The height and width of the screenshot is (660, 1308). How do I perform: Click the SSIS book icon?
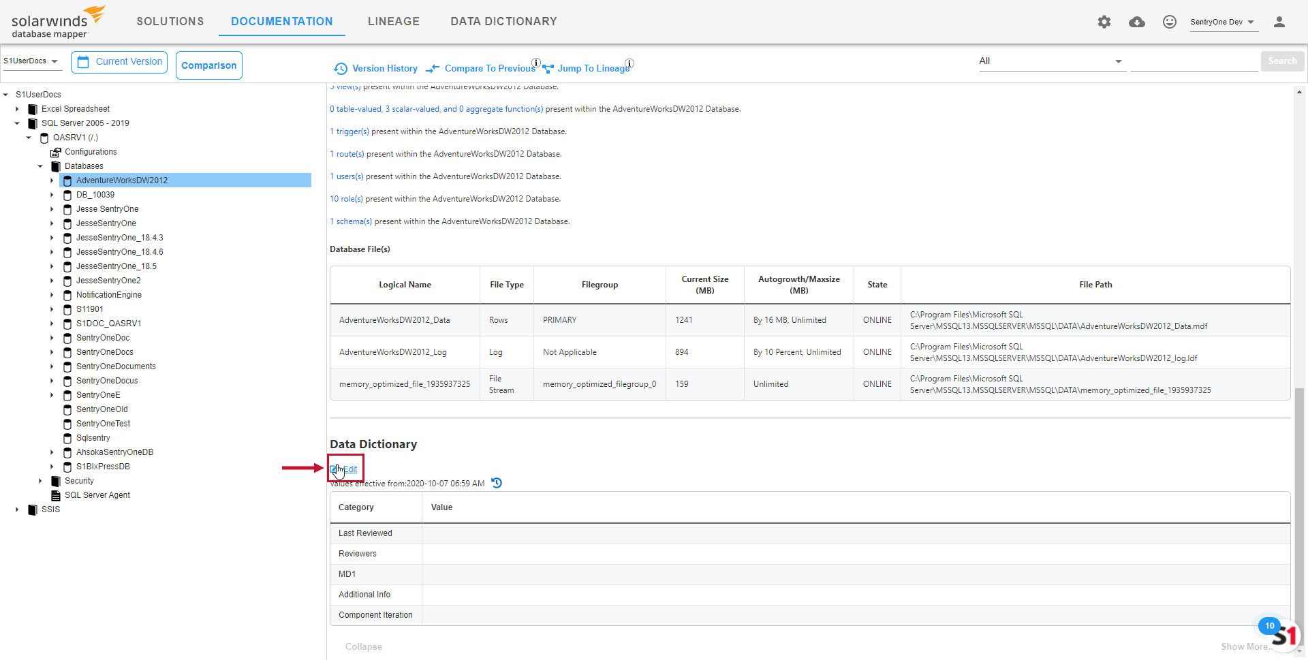pyautogui.click(x=33, y=509)
